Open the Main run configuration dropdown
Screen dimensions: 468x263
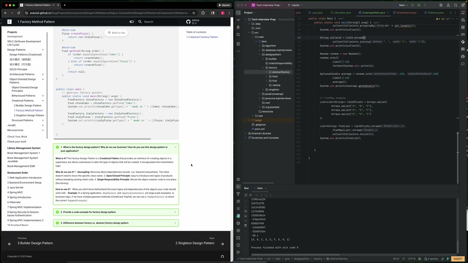pos(402,5)
